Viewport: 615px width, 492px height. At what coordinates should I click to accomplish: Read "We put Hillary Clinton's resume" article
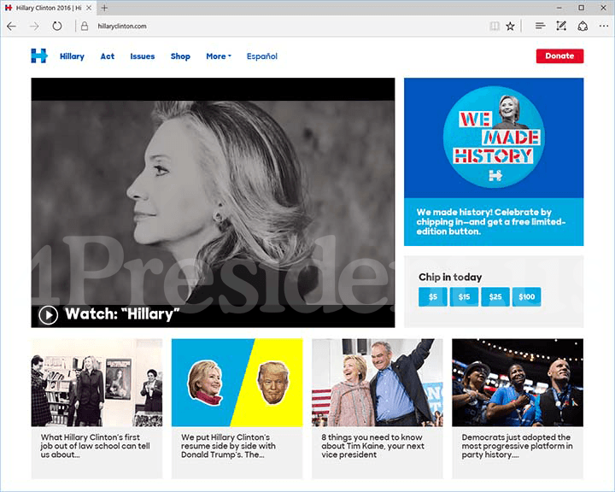tap(228, 446)
